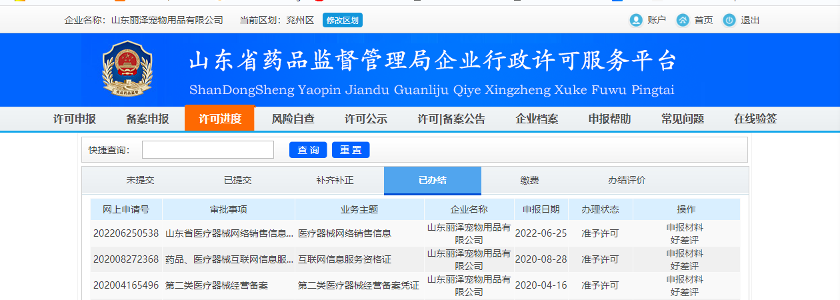Click 山东省医疗器械网络销售信息 approval item
The width and height of the screenshot is (840, 300).
229,233
